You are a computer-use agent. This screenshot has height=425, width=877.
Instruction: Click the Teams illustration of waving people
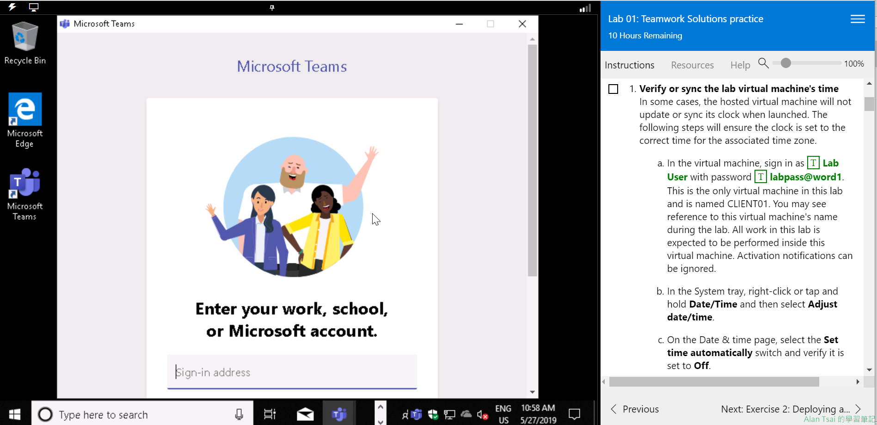pyautogui.click(x=292, y=207)
